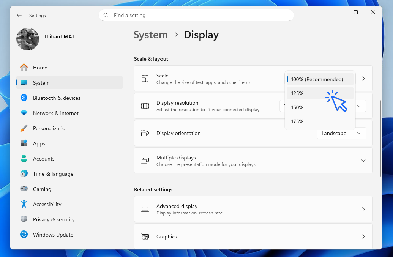
Task: Select Apps in the sidebar
Action: pos(39,143)
